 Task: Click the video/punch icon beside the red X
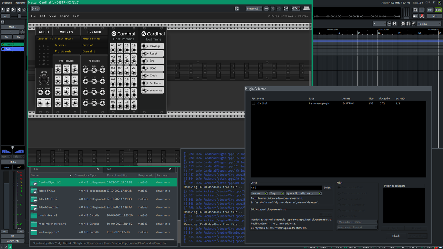(416, 16)
